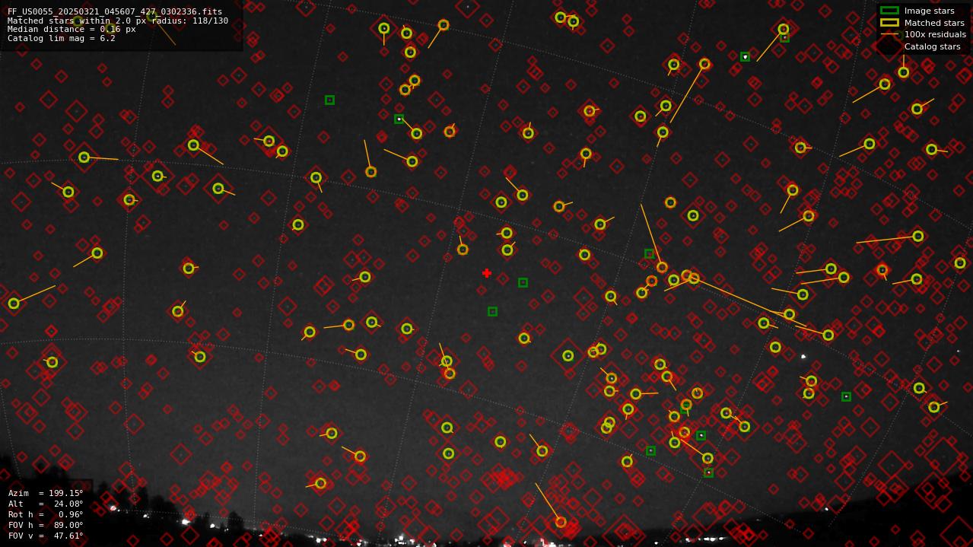
Task: Click the FOV h 89.00° readout
Action: pos(46,526)
